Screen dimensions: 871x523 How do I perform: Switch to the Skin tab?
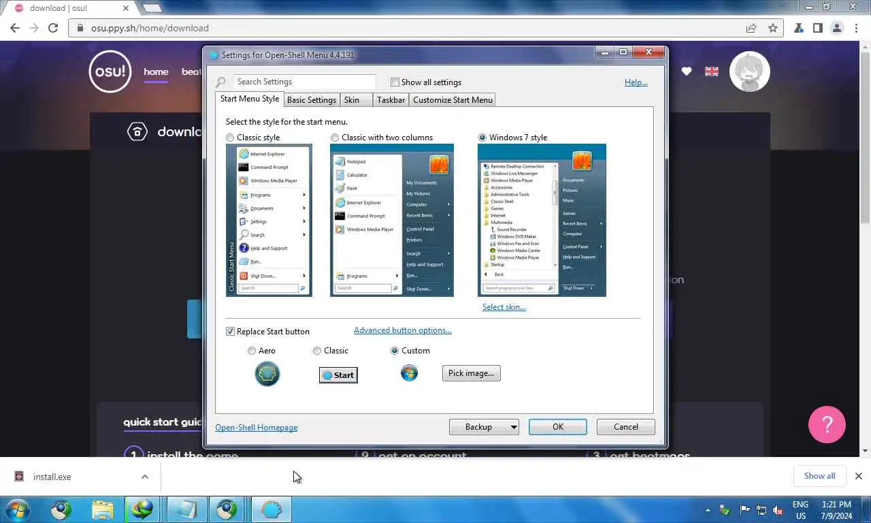point(356,100)
